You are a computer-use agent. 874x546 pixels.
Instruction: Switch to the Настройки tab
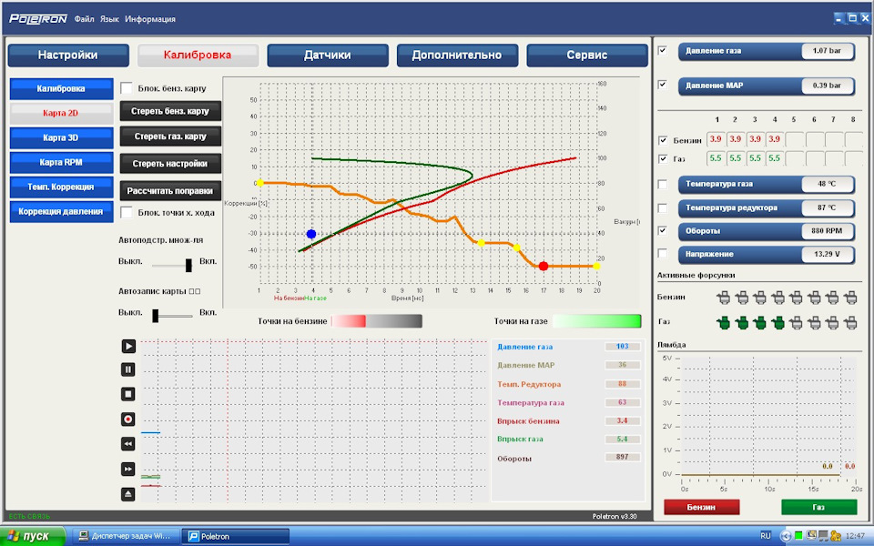(68, 56)
